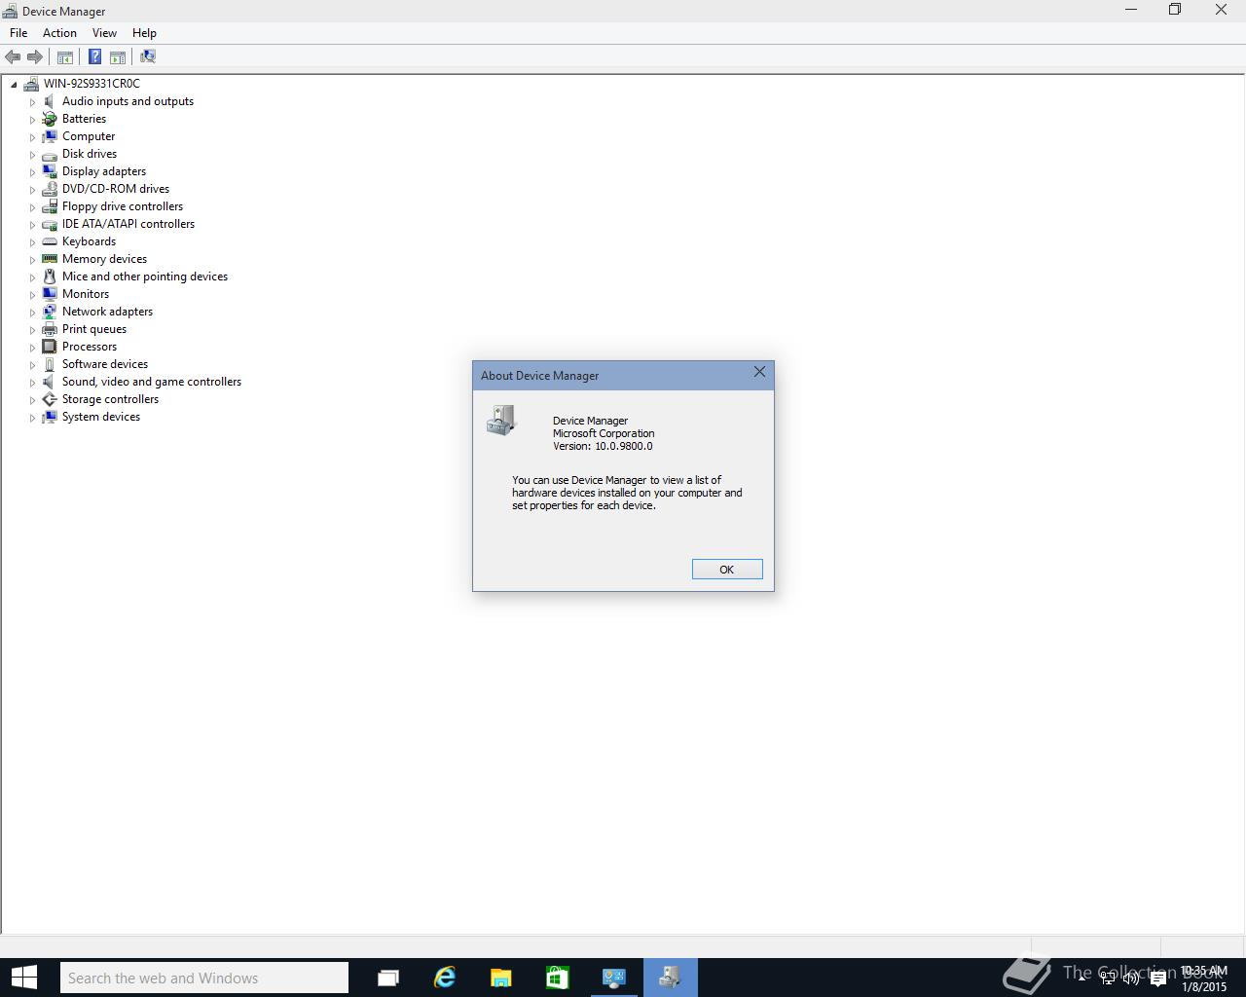Select the Keyboards category icon
The width and height of the screenshot is (1246, 997).
click(50, 241)
